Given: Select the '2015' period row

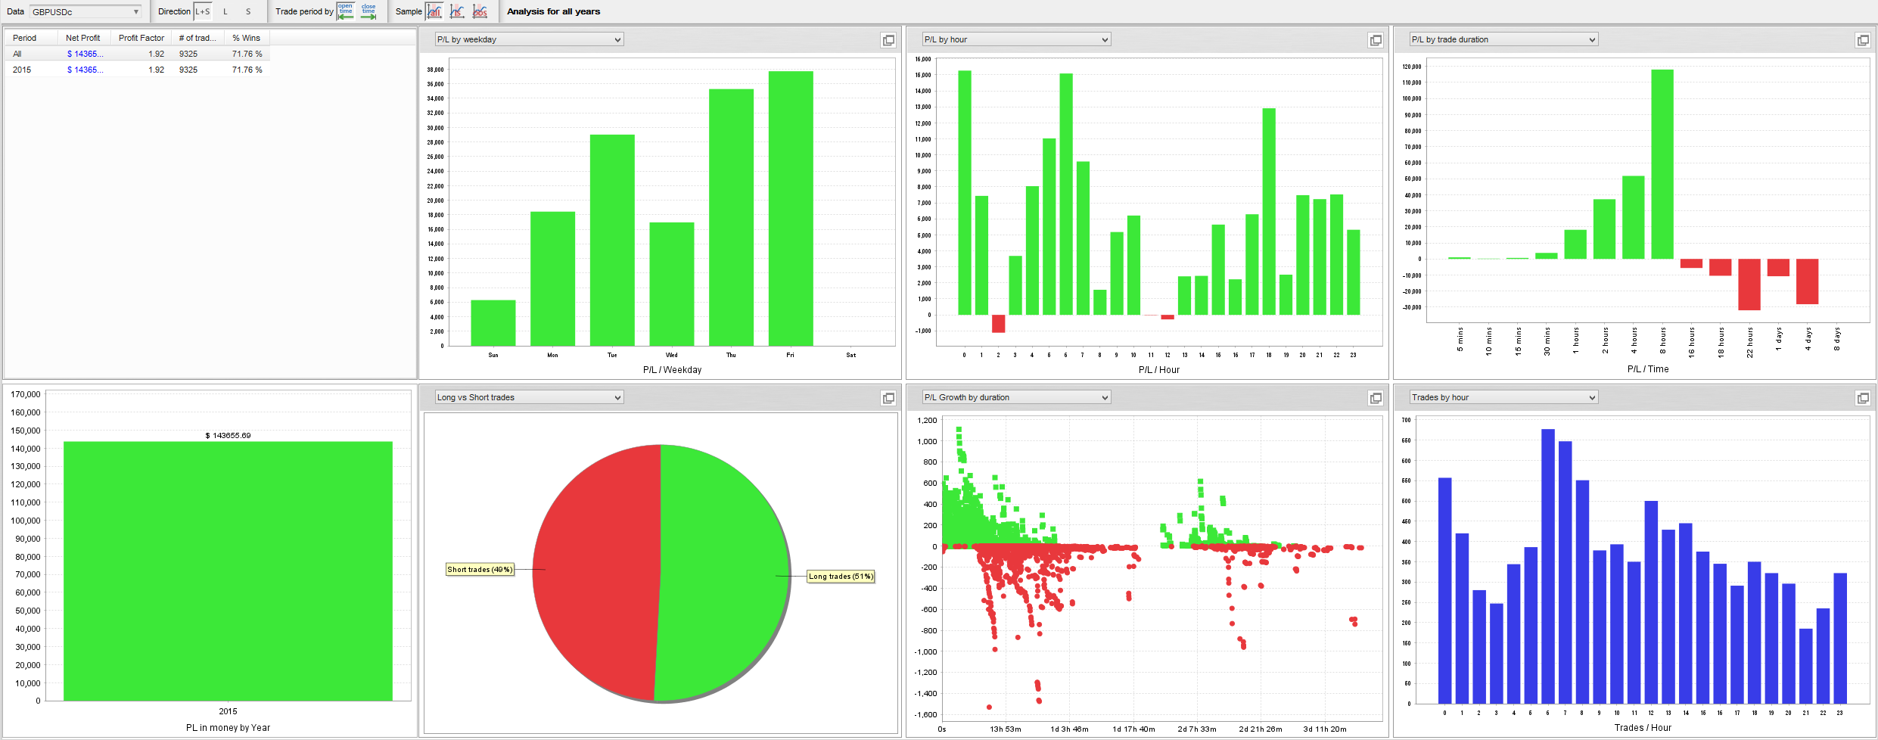Looking at the screenshot, I should click(x=137, y=70).
